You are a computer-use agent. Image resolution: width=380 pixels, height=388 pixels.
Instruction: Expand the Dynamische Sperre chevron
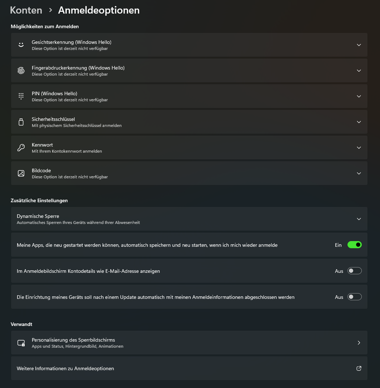click(359, 219)
